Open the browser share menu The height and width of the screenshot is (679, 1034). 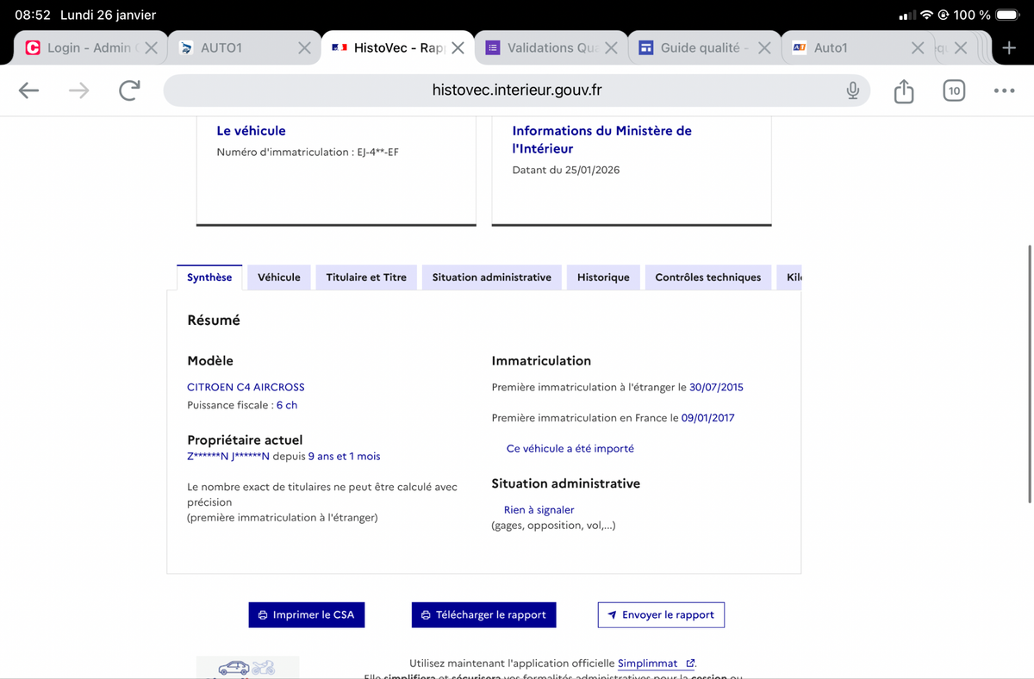pos(903,90)
